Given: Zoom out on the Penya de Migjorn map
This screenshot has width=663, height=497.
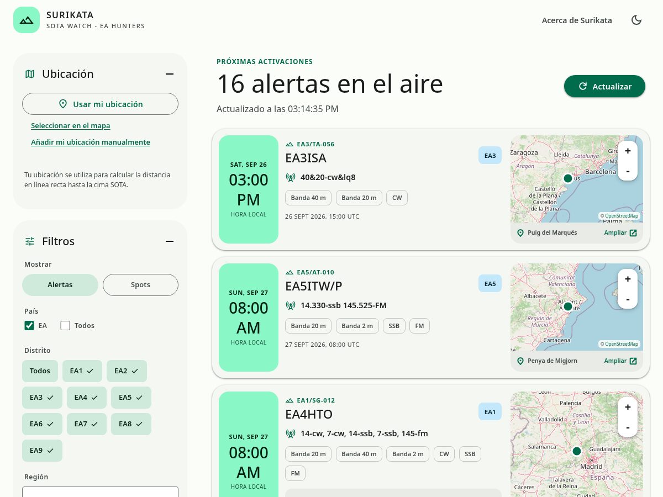Looking at the screenshot, I should pos(628,299).
